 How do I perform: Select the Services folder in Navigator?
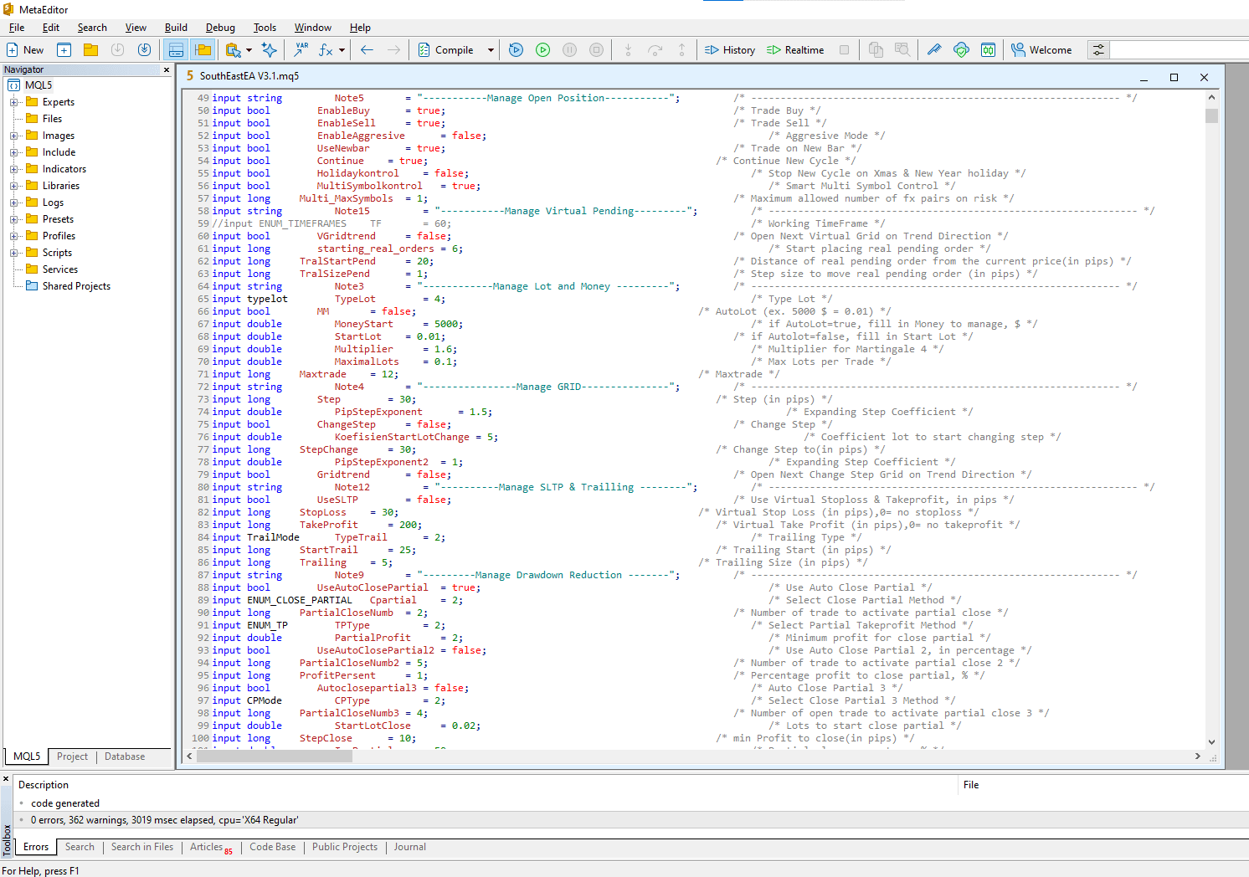tap(59, 269)
